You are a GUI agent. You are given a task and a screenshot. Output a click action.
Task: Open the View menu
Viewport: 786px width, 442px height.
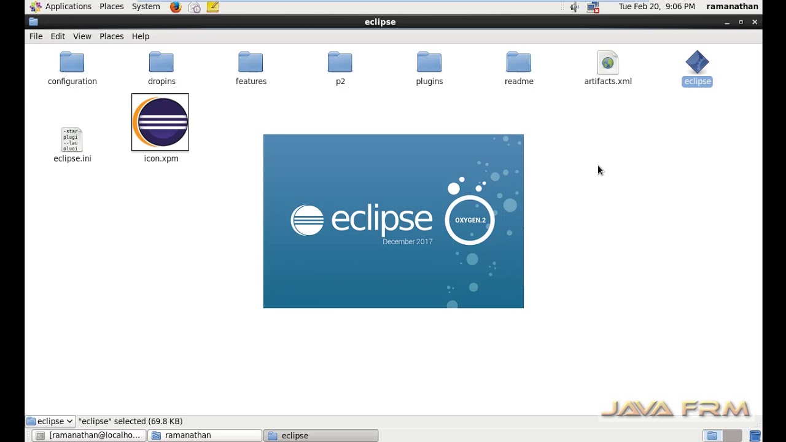pos(82,36)
